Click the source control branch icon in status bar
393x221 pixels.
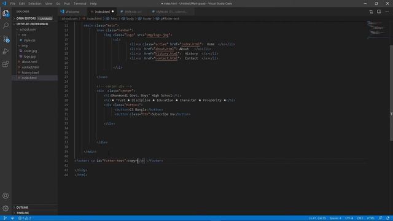(x=5, y=219)
